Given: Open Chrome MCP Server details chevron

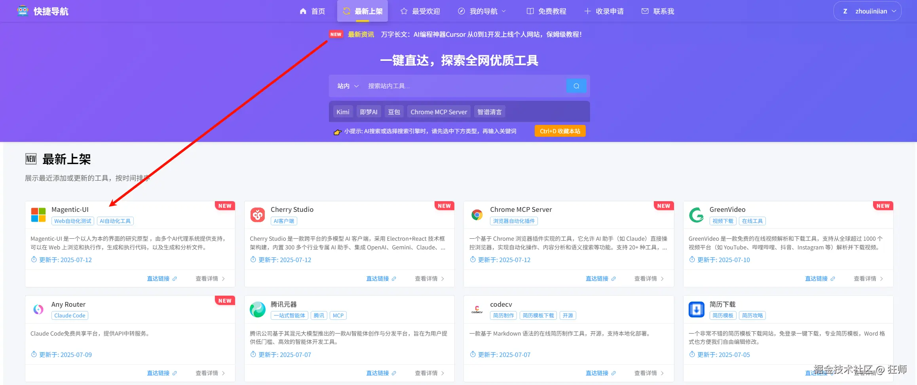Looking at the screenshot, I should pyautogui.click(x=663, y=279).
